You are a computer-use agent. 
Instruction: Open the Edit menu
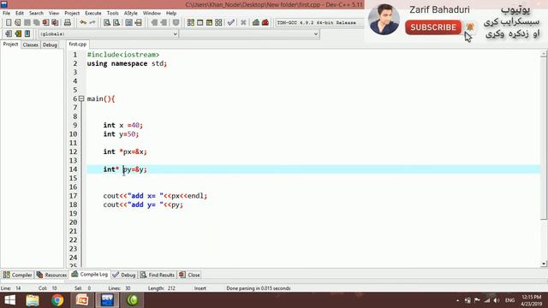pos(20,14)
